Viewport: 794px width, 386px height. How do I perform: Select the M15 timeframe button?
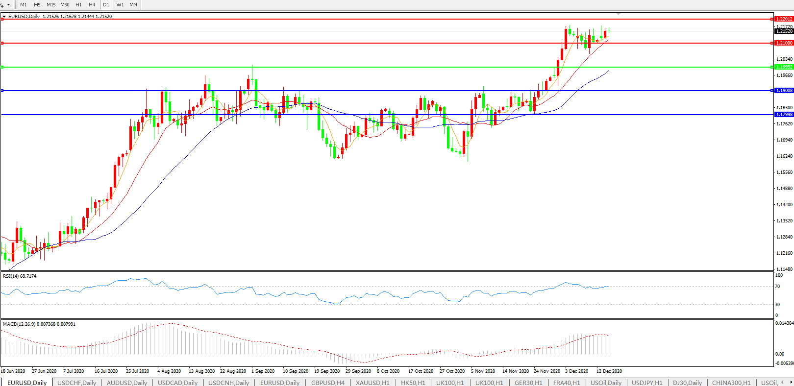click(x=51, y=5)
